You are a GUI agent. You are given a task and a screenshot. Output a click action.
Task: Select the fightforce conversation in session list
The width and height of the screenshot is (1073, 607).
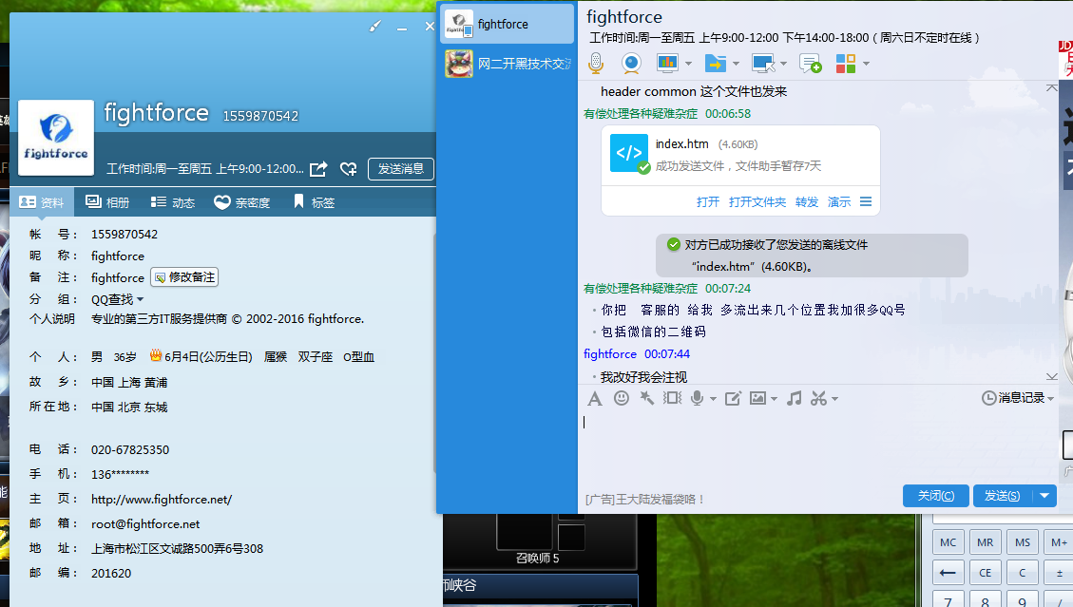coord(508,24)
